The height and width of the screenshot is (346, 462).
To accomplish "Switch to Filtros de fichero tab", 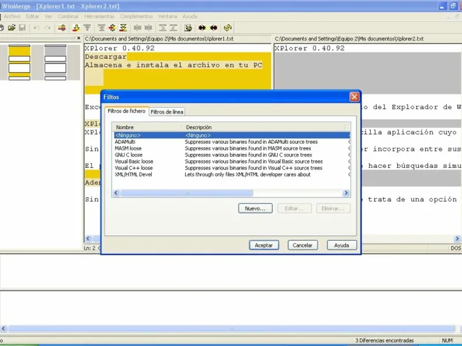I will [x=126, y=111].
